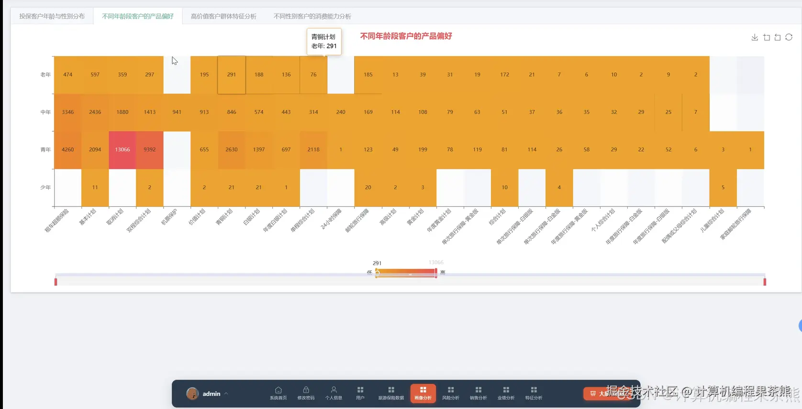Click the 机票保护 x-axis label
This screenshot has width=802, height=409.
click(x=169, y=217)
